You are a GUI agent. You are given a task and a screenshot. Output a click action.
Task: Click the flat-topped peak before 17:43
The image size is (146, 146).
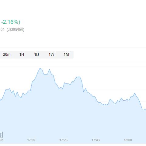coord(79,77)
